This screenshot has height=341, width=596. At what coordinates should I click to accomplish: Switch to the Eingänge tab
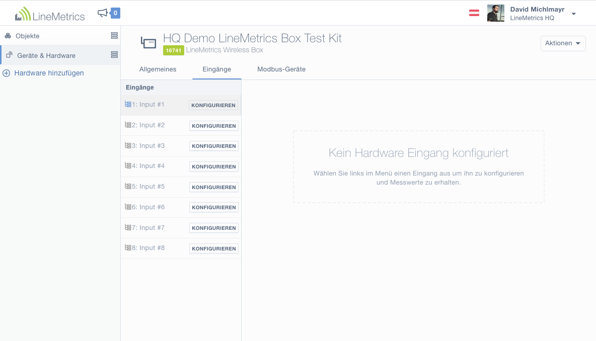click(216, 69)
